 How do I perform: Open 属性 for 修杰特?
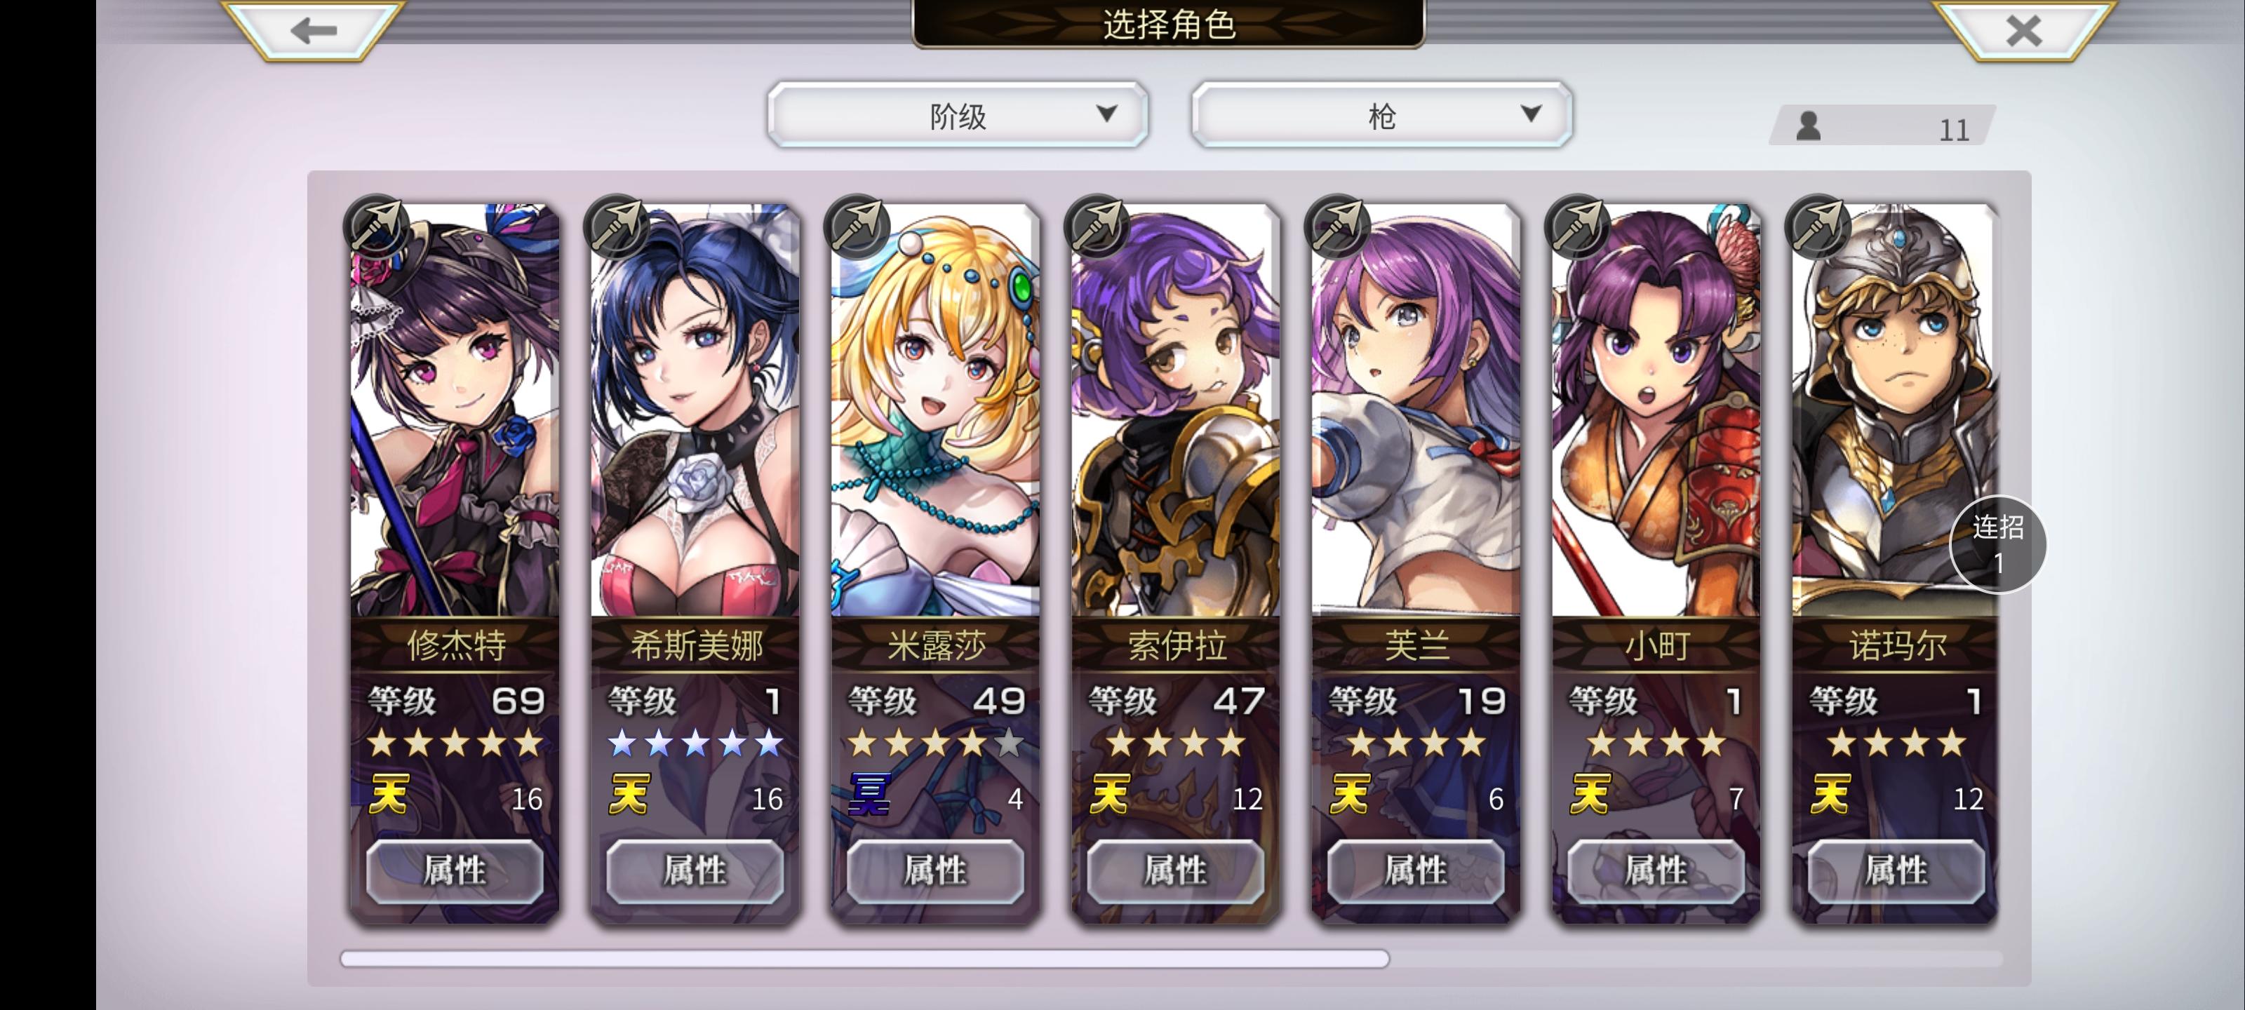click(x=454, y=870)
